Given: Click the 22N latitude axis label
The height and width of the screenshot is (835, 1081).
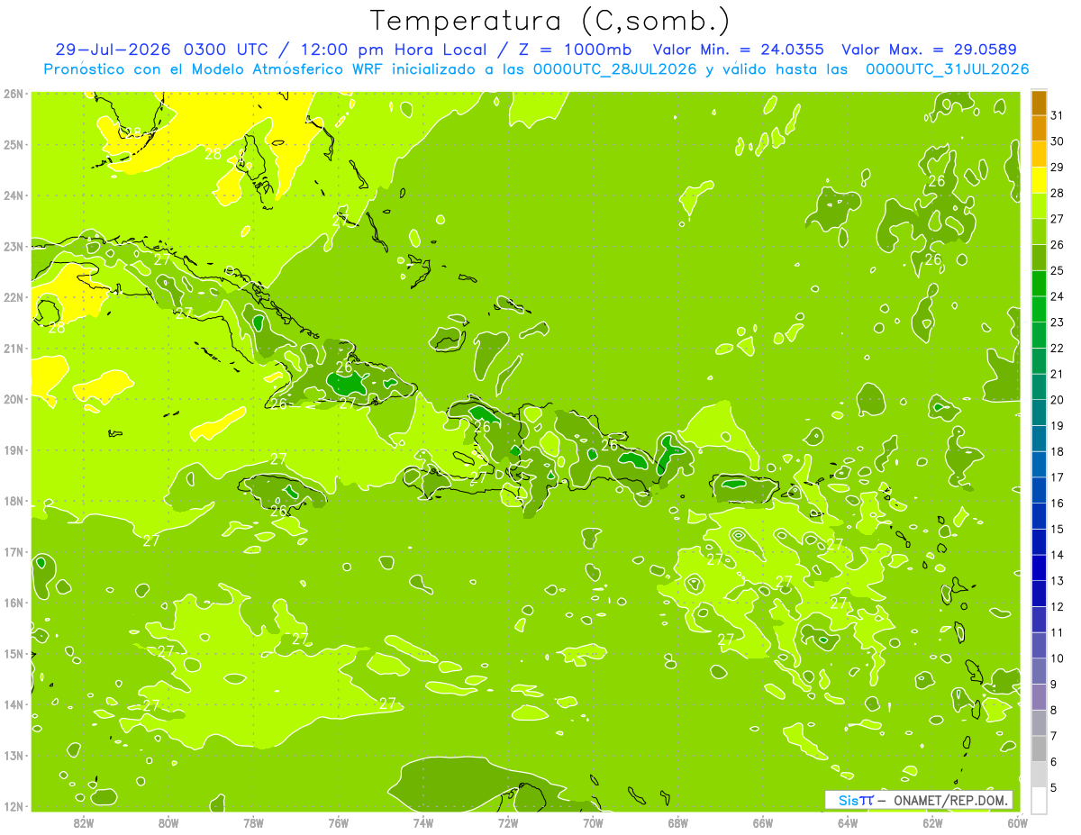Looking at the screenshot, I should (x=14, y=297).
